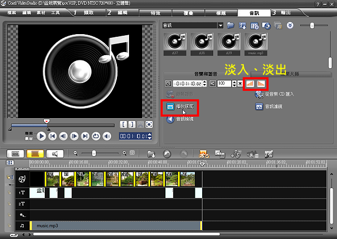
Task: Select the A39 audio thumbnail
Action: tap(229, 44)
